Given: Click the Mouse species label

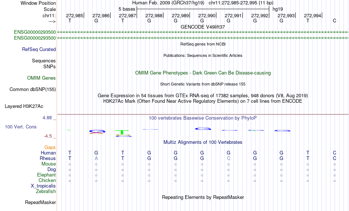Looking at the screenshot, I should pyautogui.click(x=48, y=164).
